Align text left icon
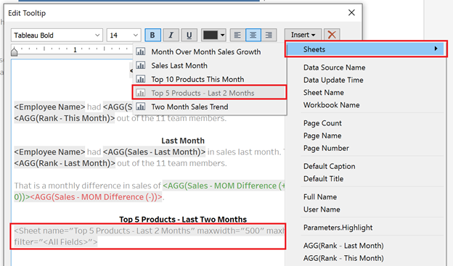453x266 pixels. tap(237, 36)
